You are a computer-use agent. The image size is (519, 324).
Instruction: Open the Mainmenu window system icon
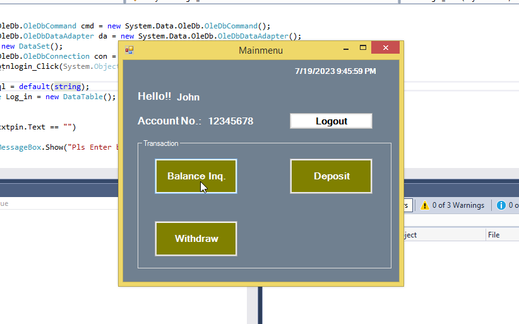click(129, 50)
